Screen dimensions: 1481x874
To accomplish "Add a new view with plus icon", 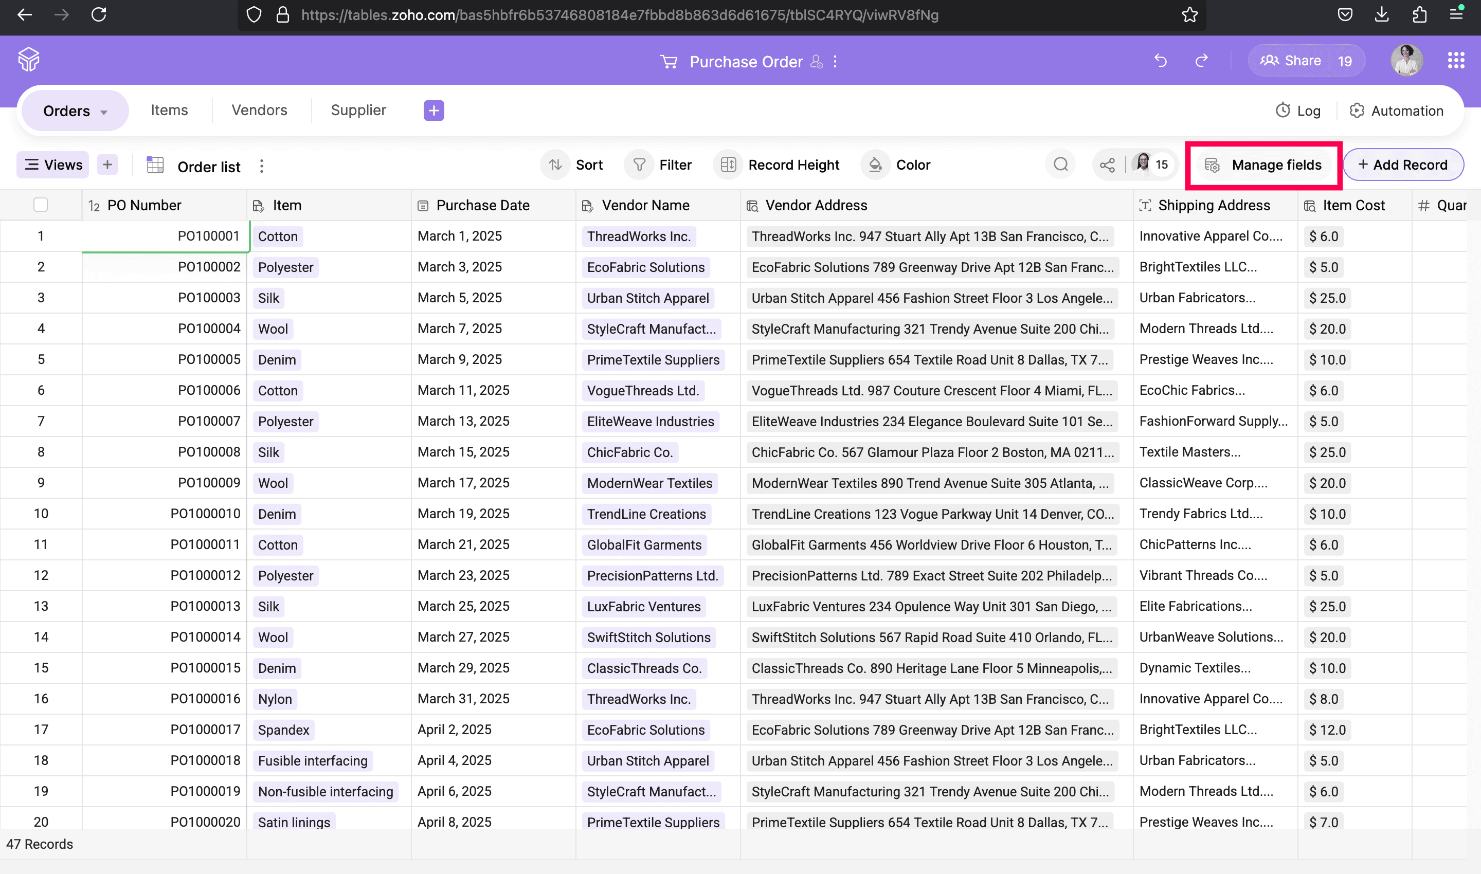I will click(x=107, y=165).
